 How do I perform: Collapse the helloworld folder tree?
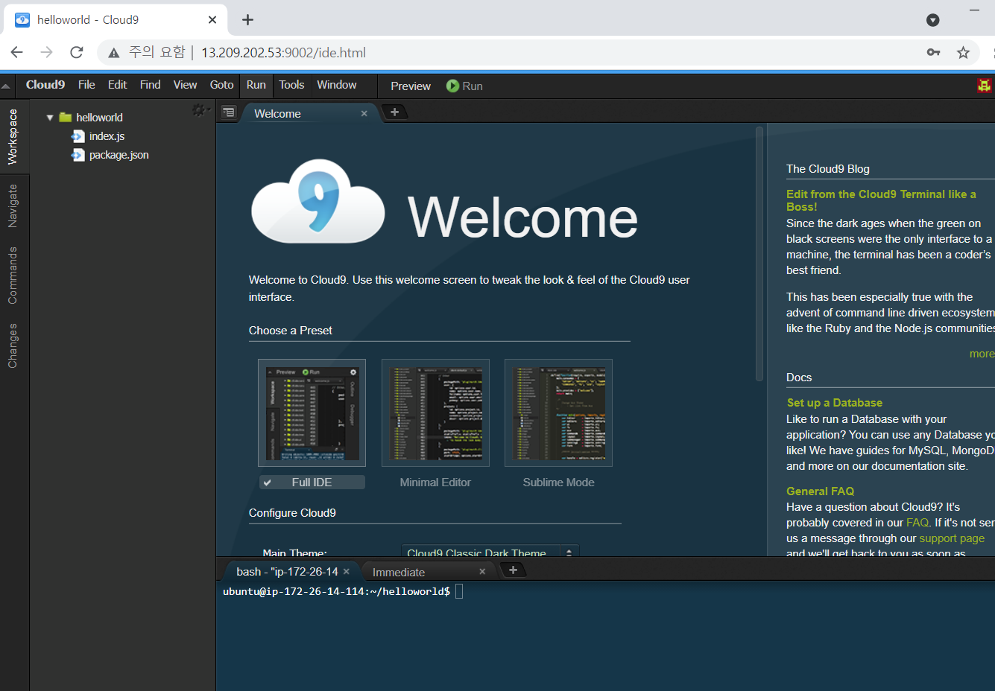click(x=50, y=118)
